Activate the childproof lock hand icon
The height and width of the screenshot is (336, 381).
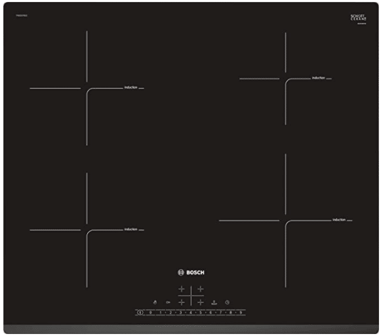[x=155, y=303]
